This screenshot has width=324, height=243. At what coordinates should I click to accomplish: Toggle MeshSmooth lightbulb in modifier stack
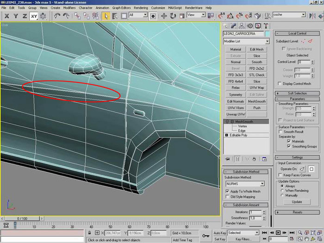[x=228, y=122]
